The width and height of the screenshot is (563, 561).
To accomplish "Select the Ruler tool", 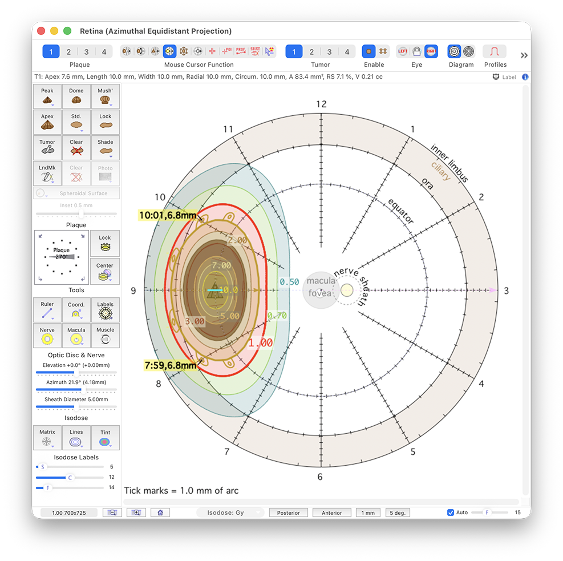I will pyautogui.click(x=47, y=310).
